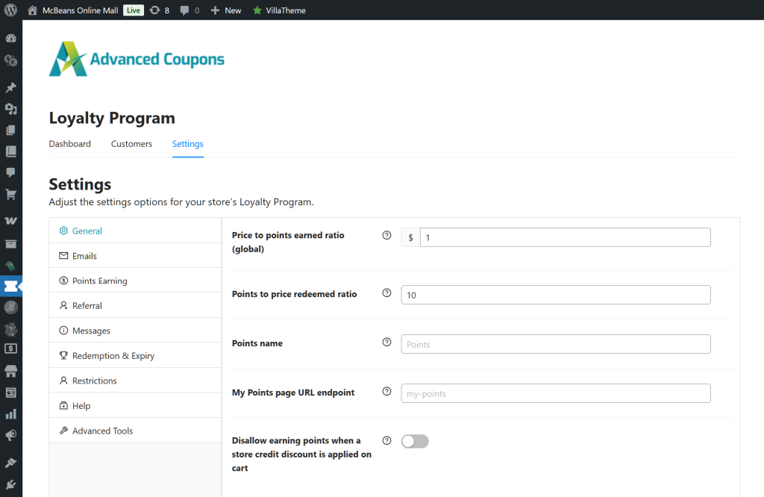This screenshot has width=764, height=497.
Task: Click the gear icon next to General
Action: tap(63, 231)
